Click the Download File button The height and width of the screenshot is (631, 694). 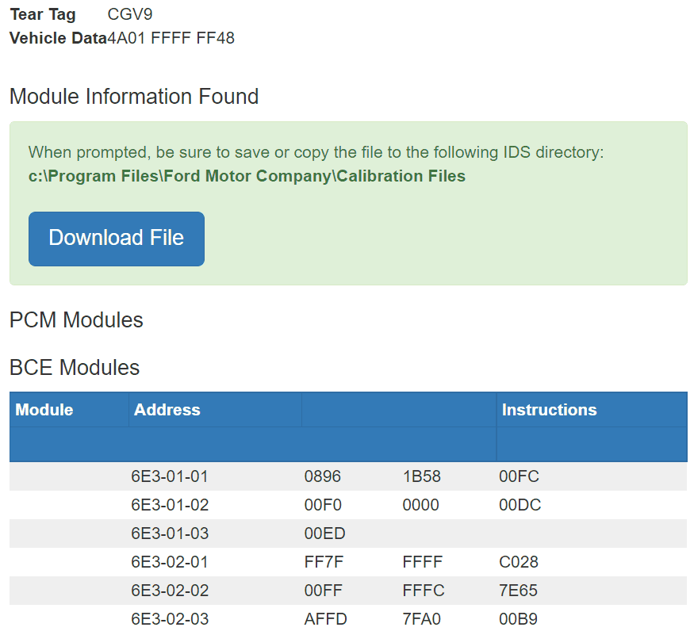(116, 239)
